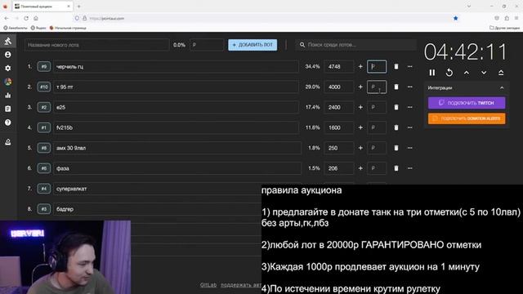Image resolution: width=523 pixels, height=294 pixels.
Task: Open a new browser tab
Action: point(78,7)
